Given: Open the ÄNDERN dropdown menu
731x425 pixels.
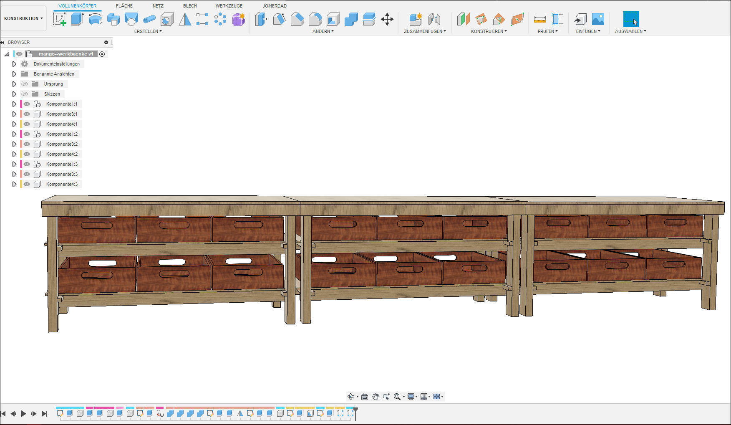Looking at the screenshot, I should 323,31.
